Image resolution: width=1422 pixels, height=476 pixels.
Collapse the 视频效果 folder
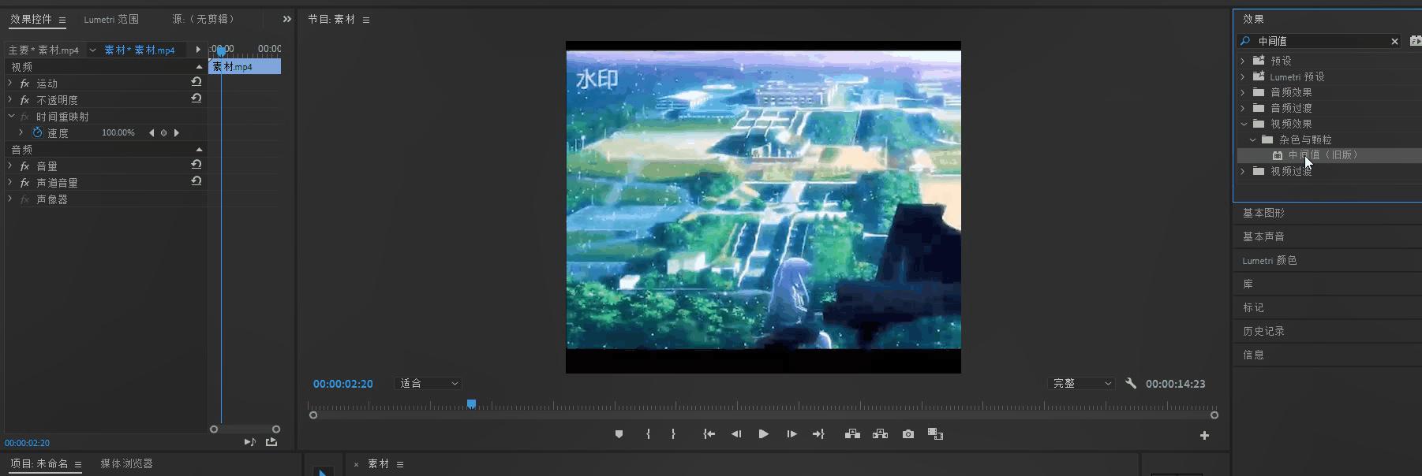coord(1244,124)
